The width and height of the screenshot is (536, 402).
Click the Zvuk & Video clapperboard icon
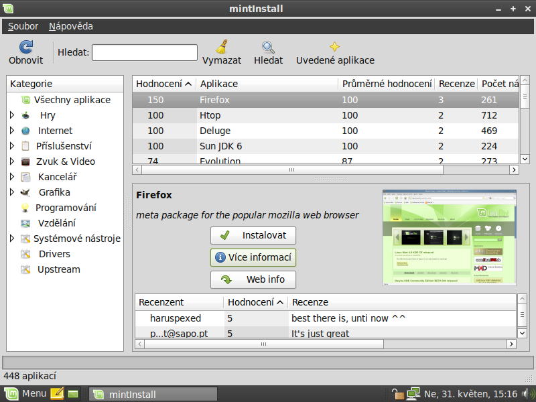[x=25, y=161]
